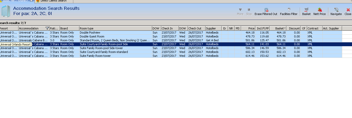352x118 pixels.
Task: Click the Navigate compass icon
Action: click(x=336, y=10)
